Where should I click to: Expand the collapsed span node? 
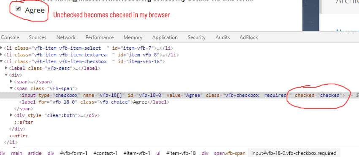[11, 82]
